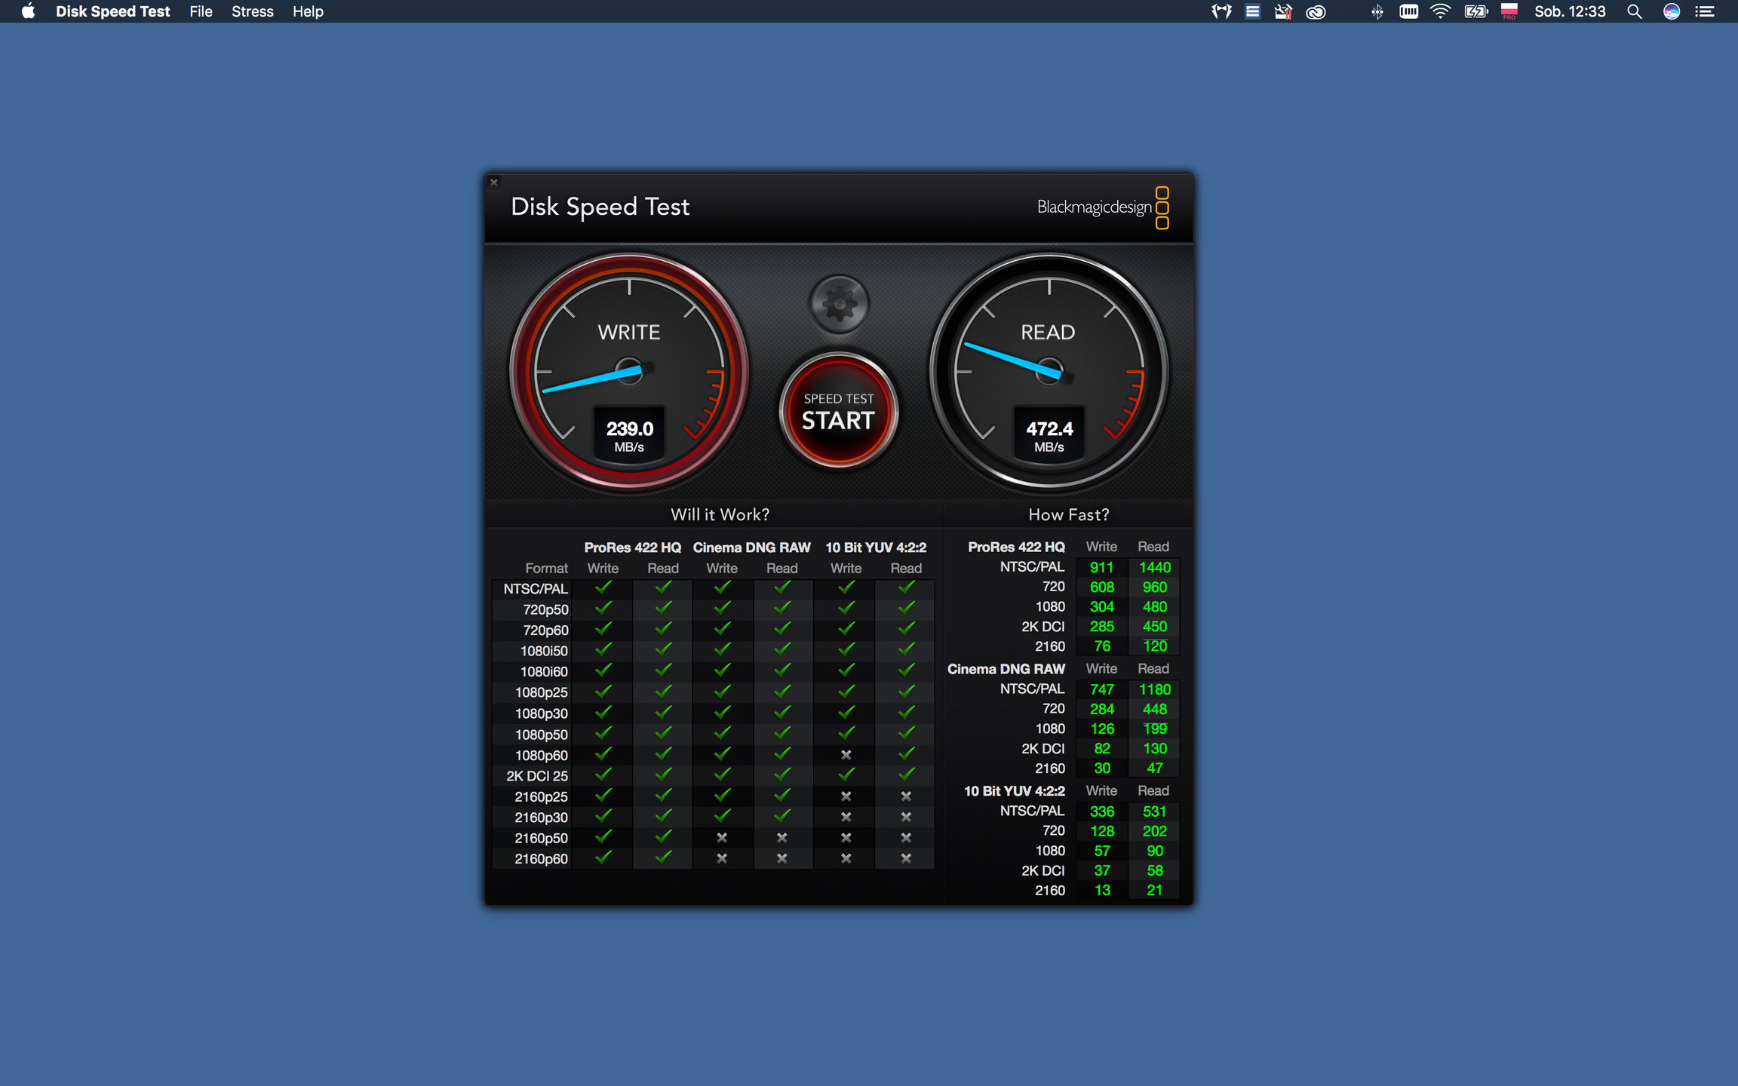
Task: Open the toolbox menu bar icon
Action: point(1283,11)
